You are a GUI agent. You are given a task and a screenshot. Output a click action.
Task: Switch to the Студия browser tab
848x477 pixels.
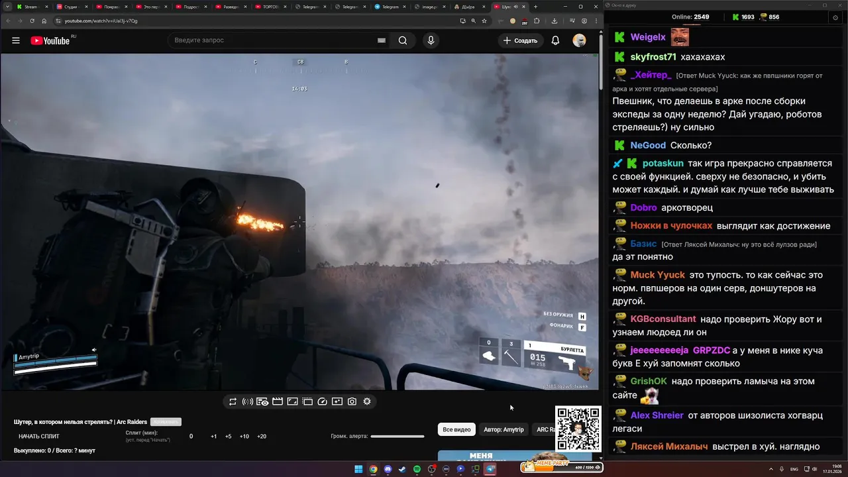click(70, 7)
